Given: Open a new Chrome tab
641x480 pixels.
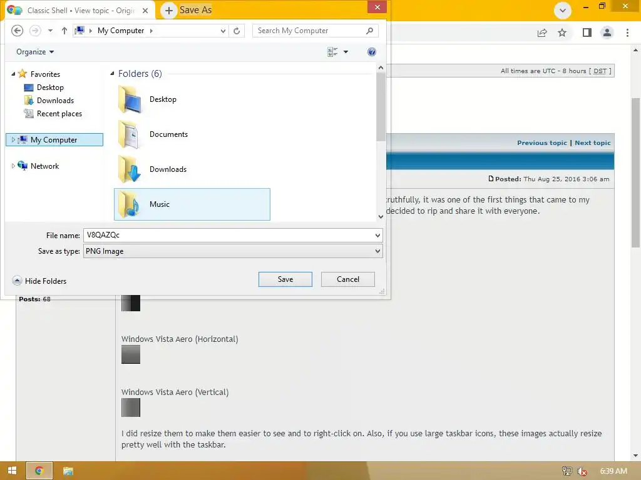Looking at the screenshot, I should (169, 11).
